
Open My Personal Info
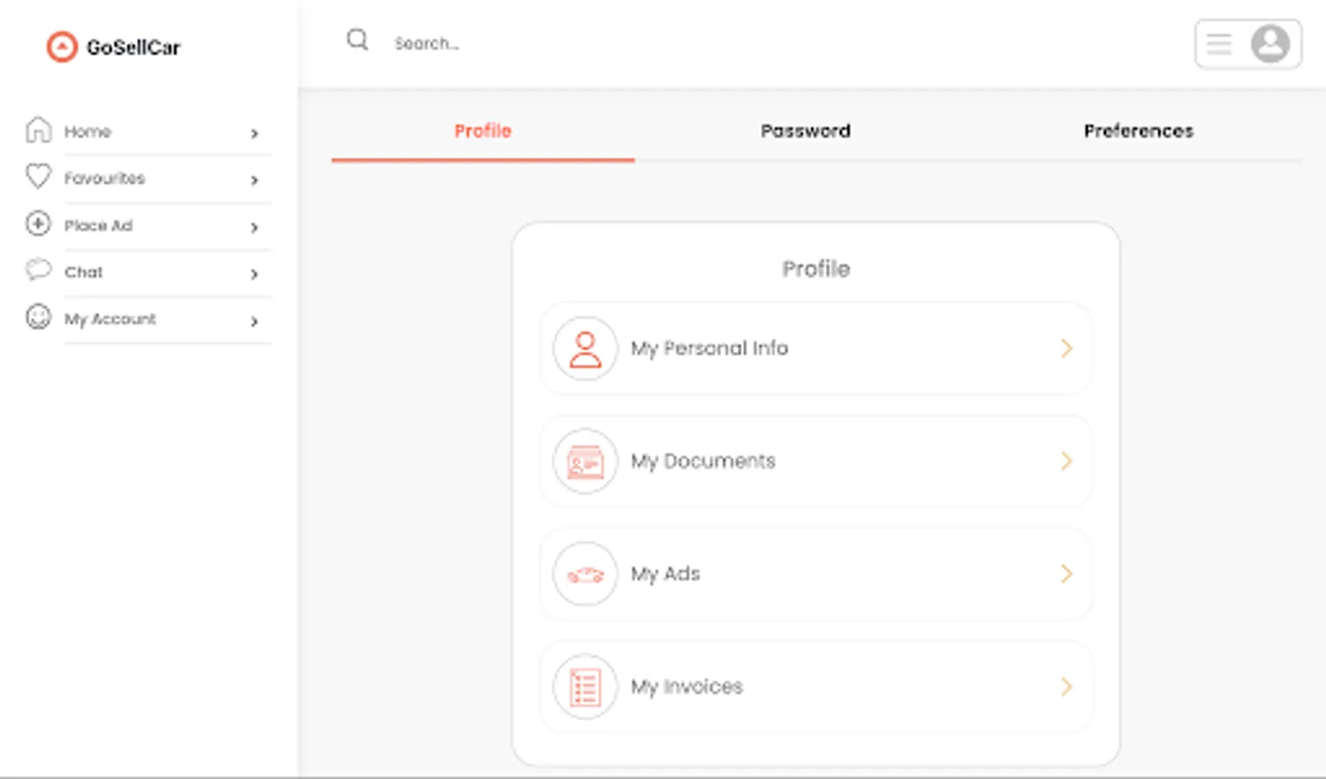pyautogui.click(x=815, y=349)
